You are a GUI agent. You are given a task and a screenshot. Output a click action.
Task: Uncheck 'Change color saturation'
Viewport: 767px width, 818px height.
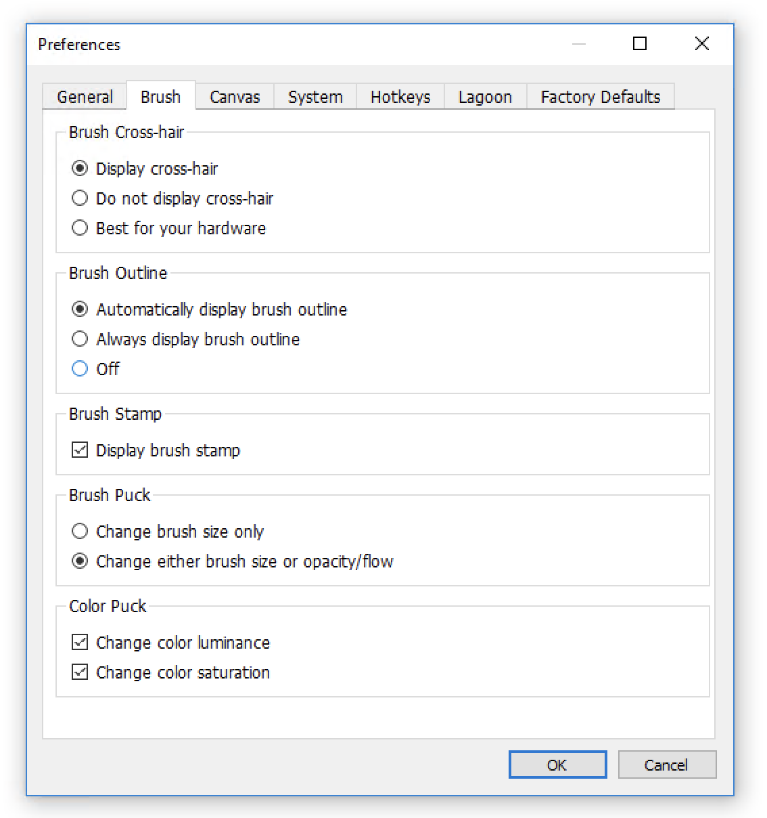79,672
